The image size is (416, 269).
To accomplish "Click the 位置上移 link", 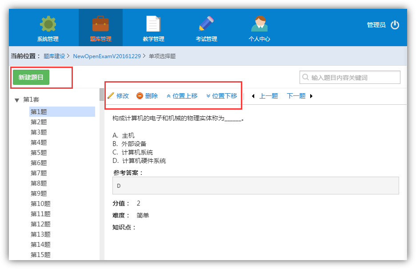I will coord(185,96).
